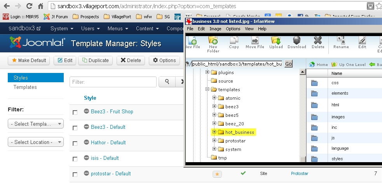Click the tree scrollbar up arrow
The width and height of the screenshot is (382, 187).
click(303, 72)
